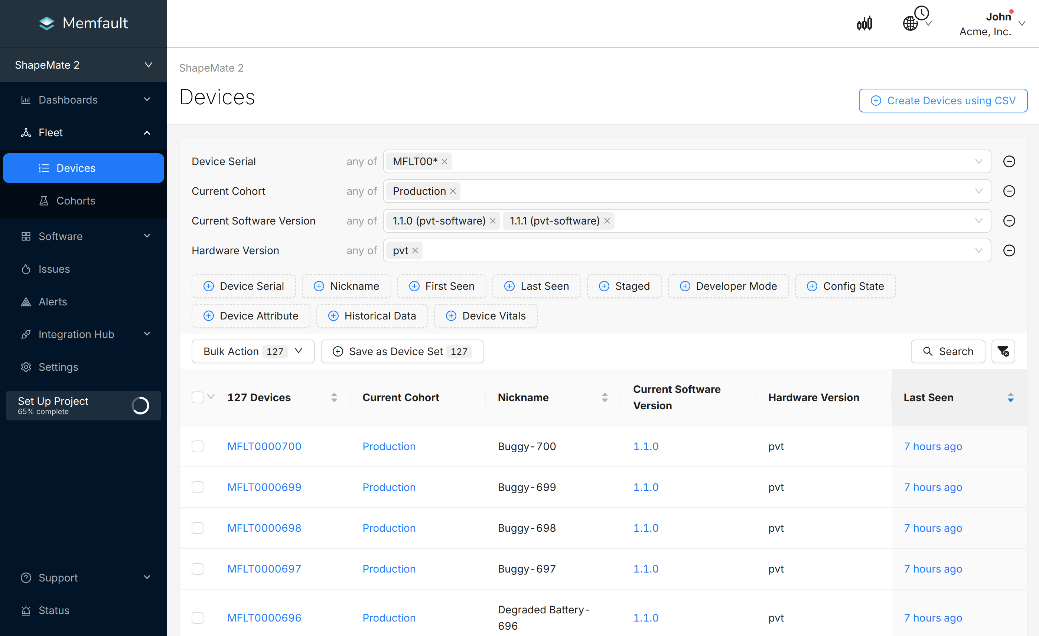Remove the Device Serial filter row
This screenshot has height=636, width=1039.
click(1009, 161)
